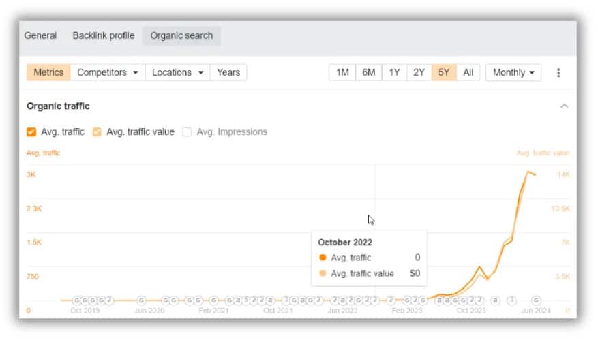Switch to the General tab
Screen dimensions: 598x342
40,35
